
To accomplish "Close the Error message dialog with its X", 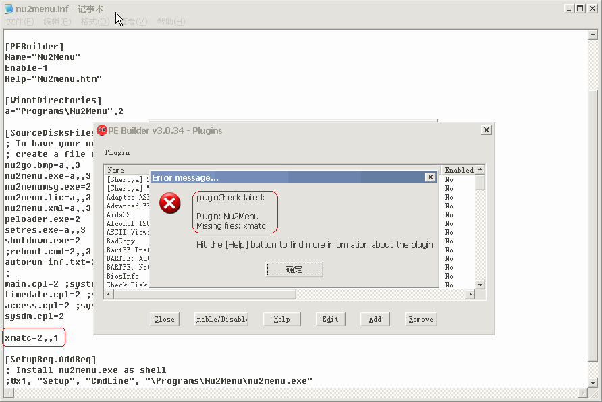I will tap(431, 177).
